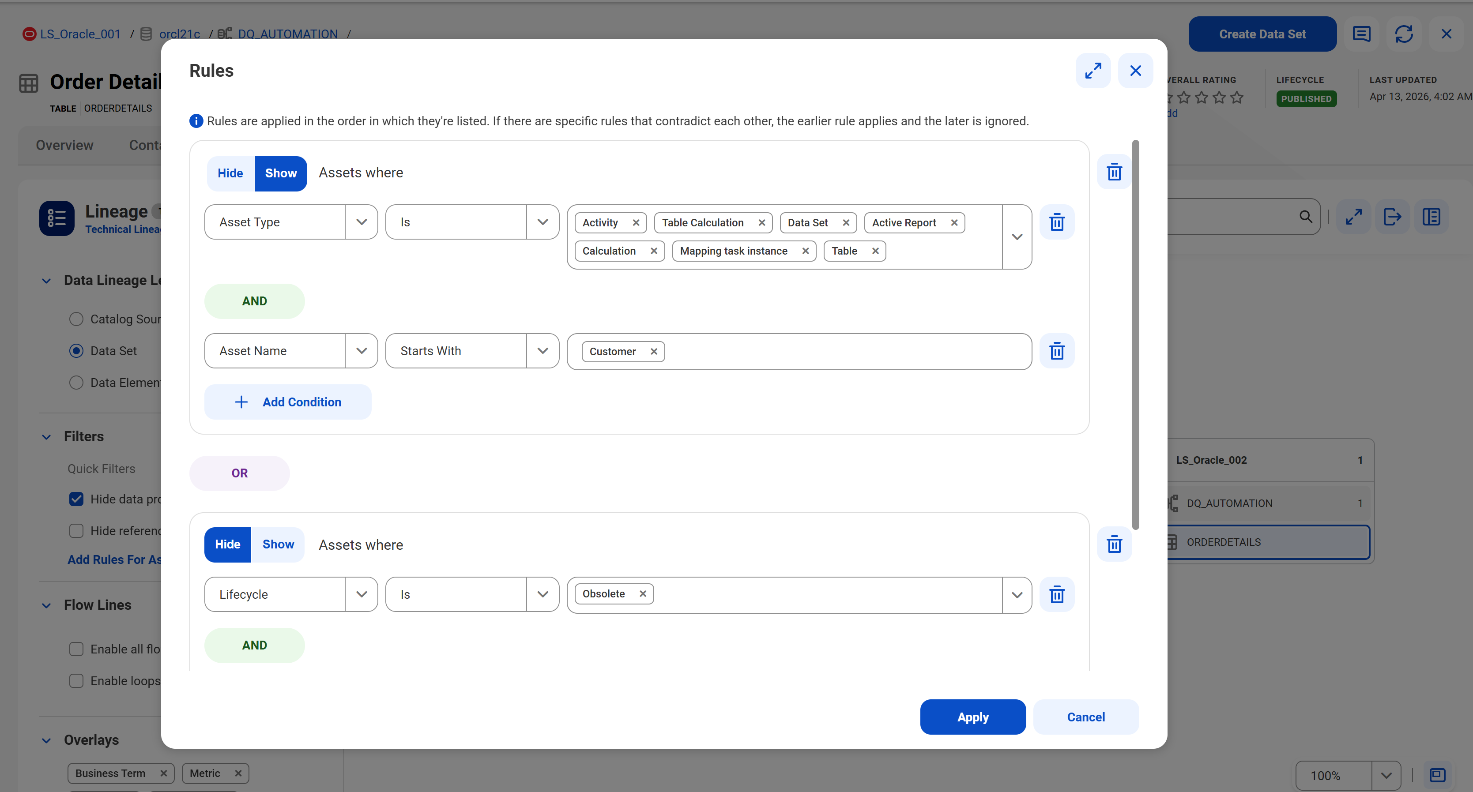1473x792 pixels.
Task: Delete the second Hide rule group
Action: pyautogui.click(x=1114, y=544)
